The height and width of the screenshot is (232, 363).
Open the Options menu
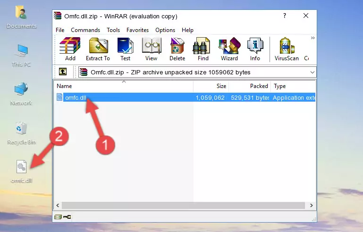tap(165, 30)
